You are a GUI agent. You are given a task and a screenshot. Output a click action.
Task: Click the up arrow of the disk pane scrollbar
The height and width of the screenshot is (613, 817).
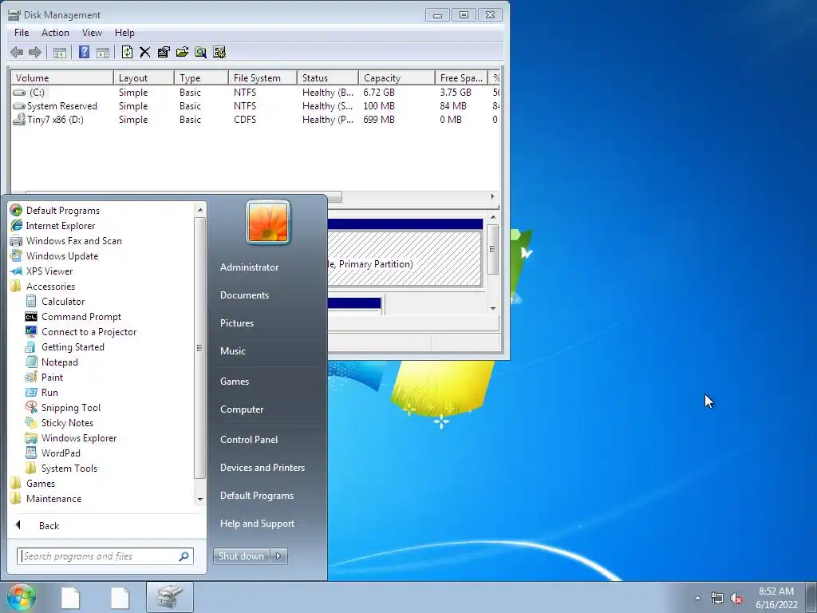point(493,217)
